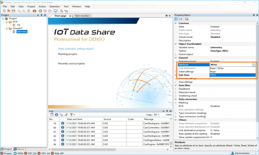The height and width of the screenshot is (155, 259).
Task: Expand the Deadband property
Action: click(176, 89)
